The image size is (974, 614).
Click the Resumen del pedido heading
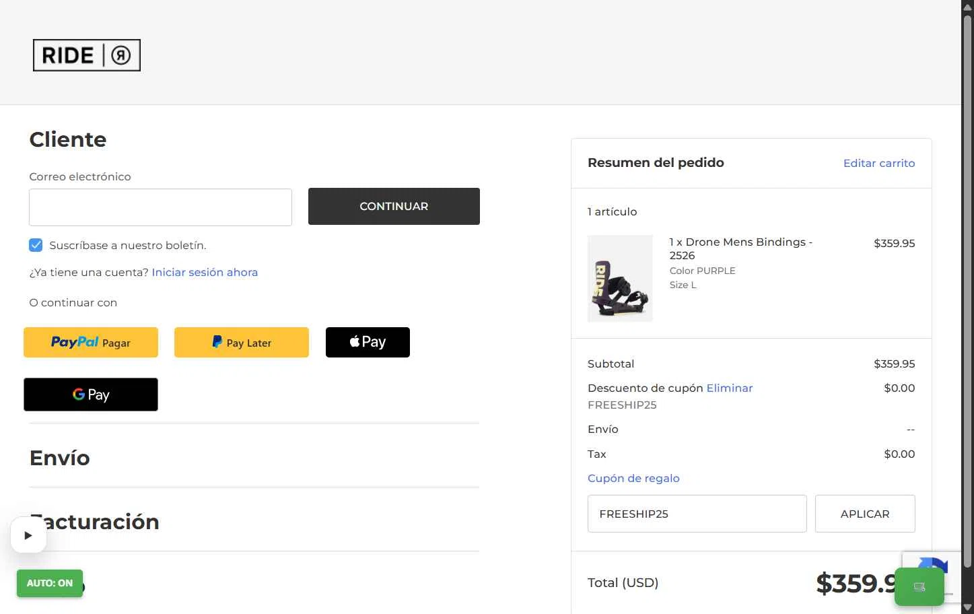click(x=656, y=162)
